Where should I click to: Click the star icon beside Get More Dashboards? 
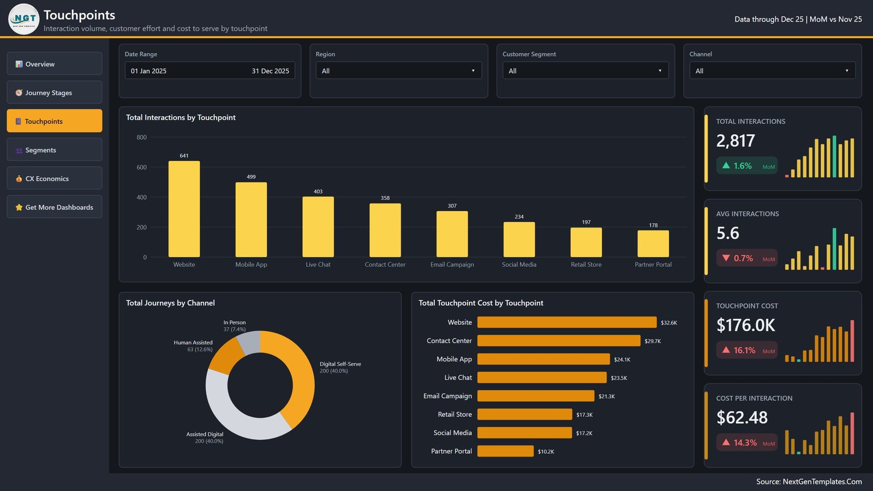point(19,207)
